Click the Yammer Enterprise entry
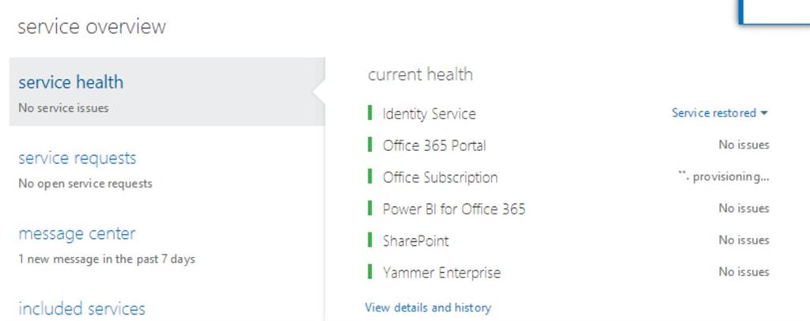 point(442,272)
